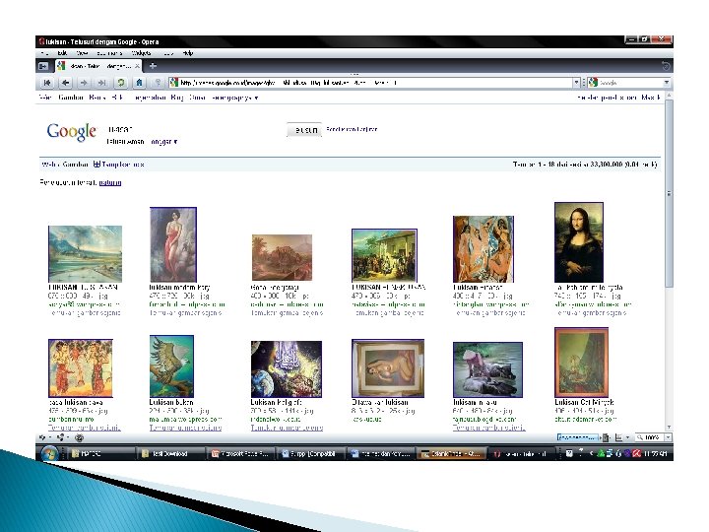
Task: Open the advanced search link beside Telusuri
Action: (x=352, y=129)
